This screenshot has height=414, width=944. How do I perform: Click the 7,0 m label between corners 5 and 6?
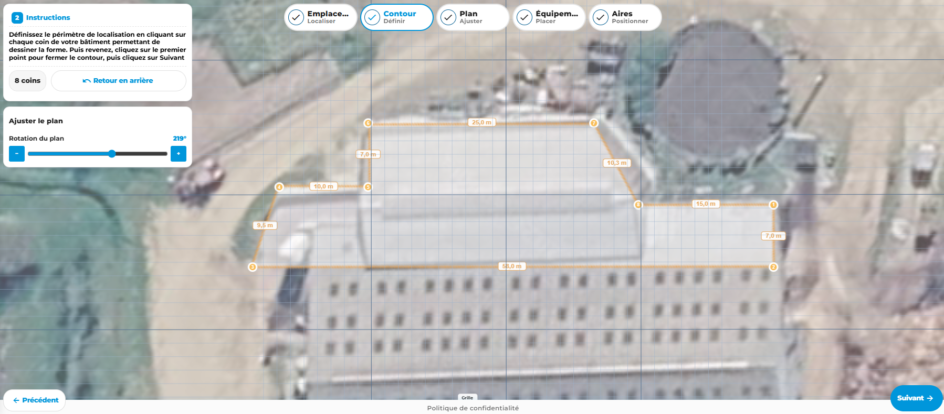pyautogui.click(x=369, y=154)
